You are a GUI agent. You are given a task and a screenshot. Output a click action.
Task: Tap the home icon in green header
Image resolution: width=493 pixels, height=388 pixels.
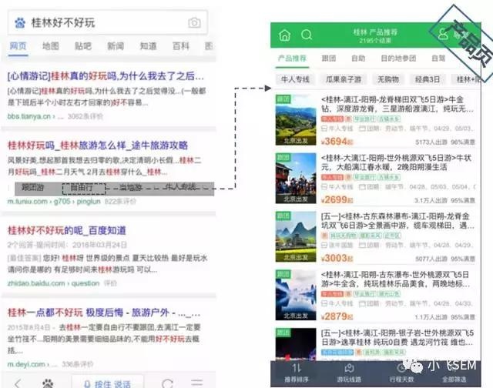[285, 35]
